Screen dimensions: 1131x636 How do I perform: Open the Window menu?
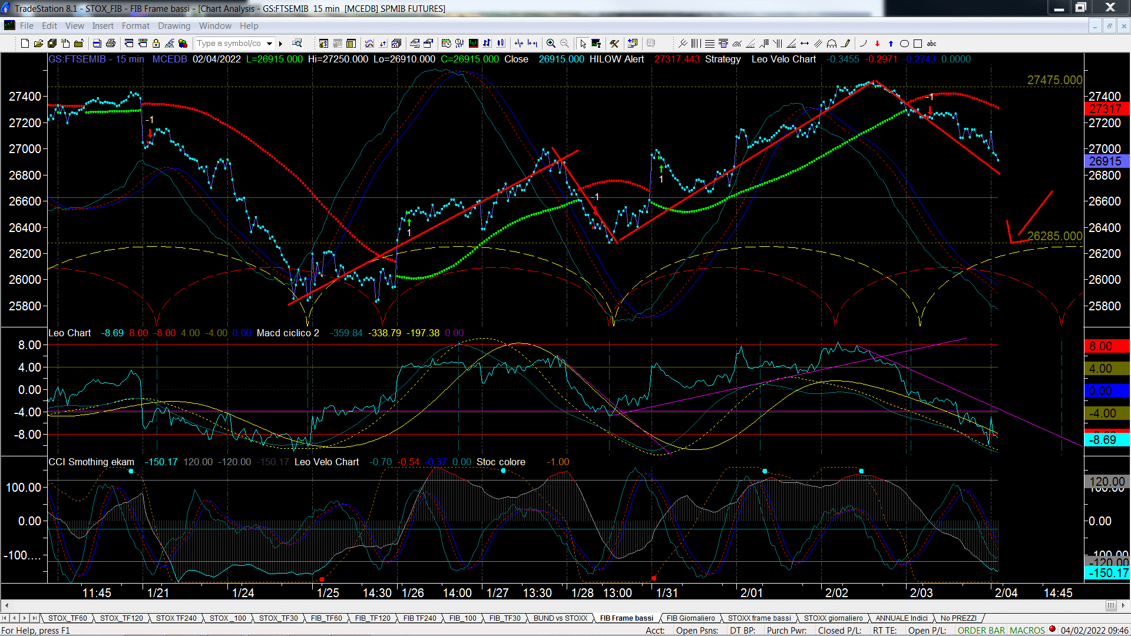click(215, 26)
